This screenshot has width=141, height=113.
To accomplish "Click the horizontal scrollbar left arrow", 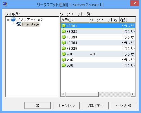I will (x=63, y=94).
